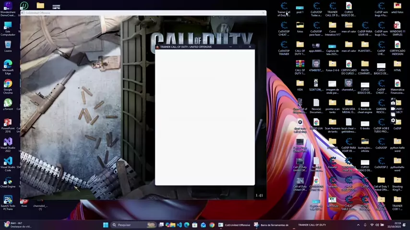Open the Chrome icon in the taskbar

pos(212,225)
